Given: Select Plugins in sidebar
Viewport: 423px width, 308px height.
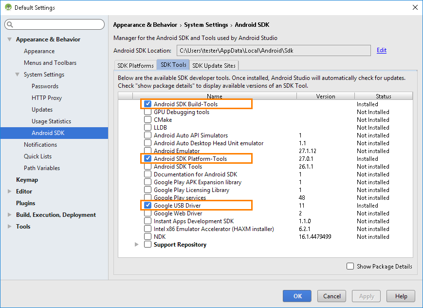Looking at the screenshot, I should pos(26,203).
